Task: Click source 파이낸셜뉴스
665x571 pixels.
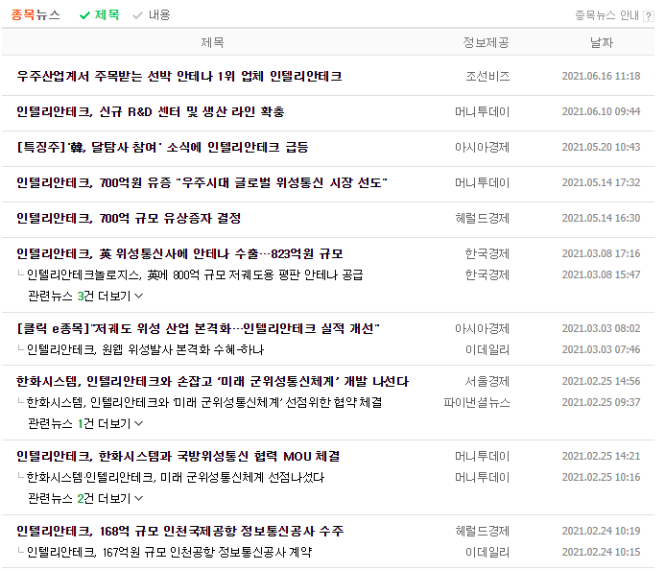Action: [x=477, y=403]
